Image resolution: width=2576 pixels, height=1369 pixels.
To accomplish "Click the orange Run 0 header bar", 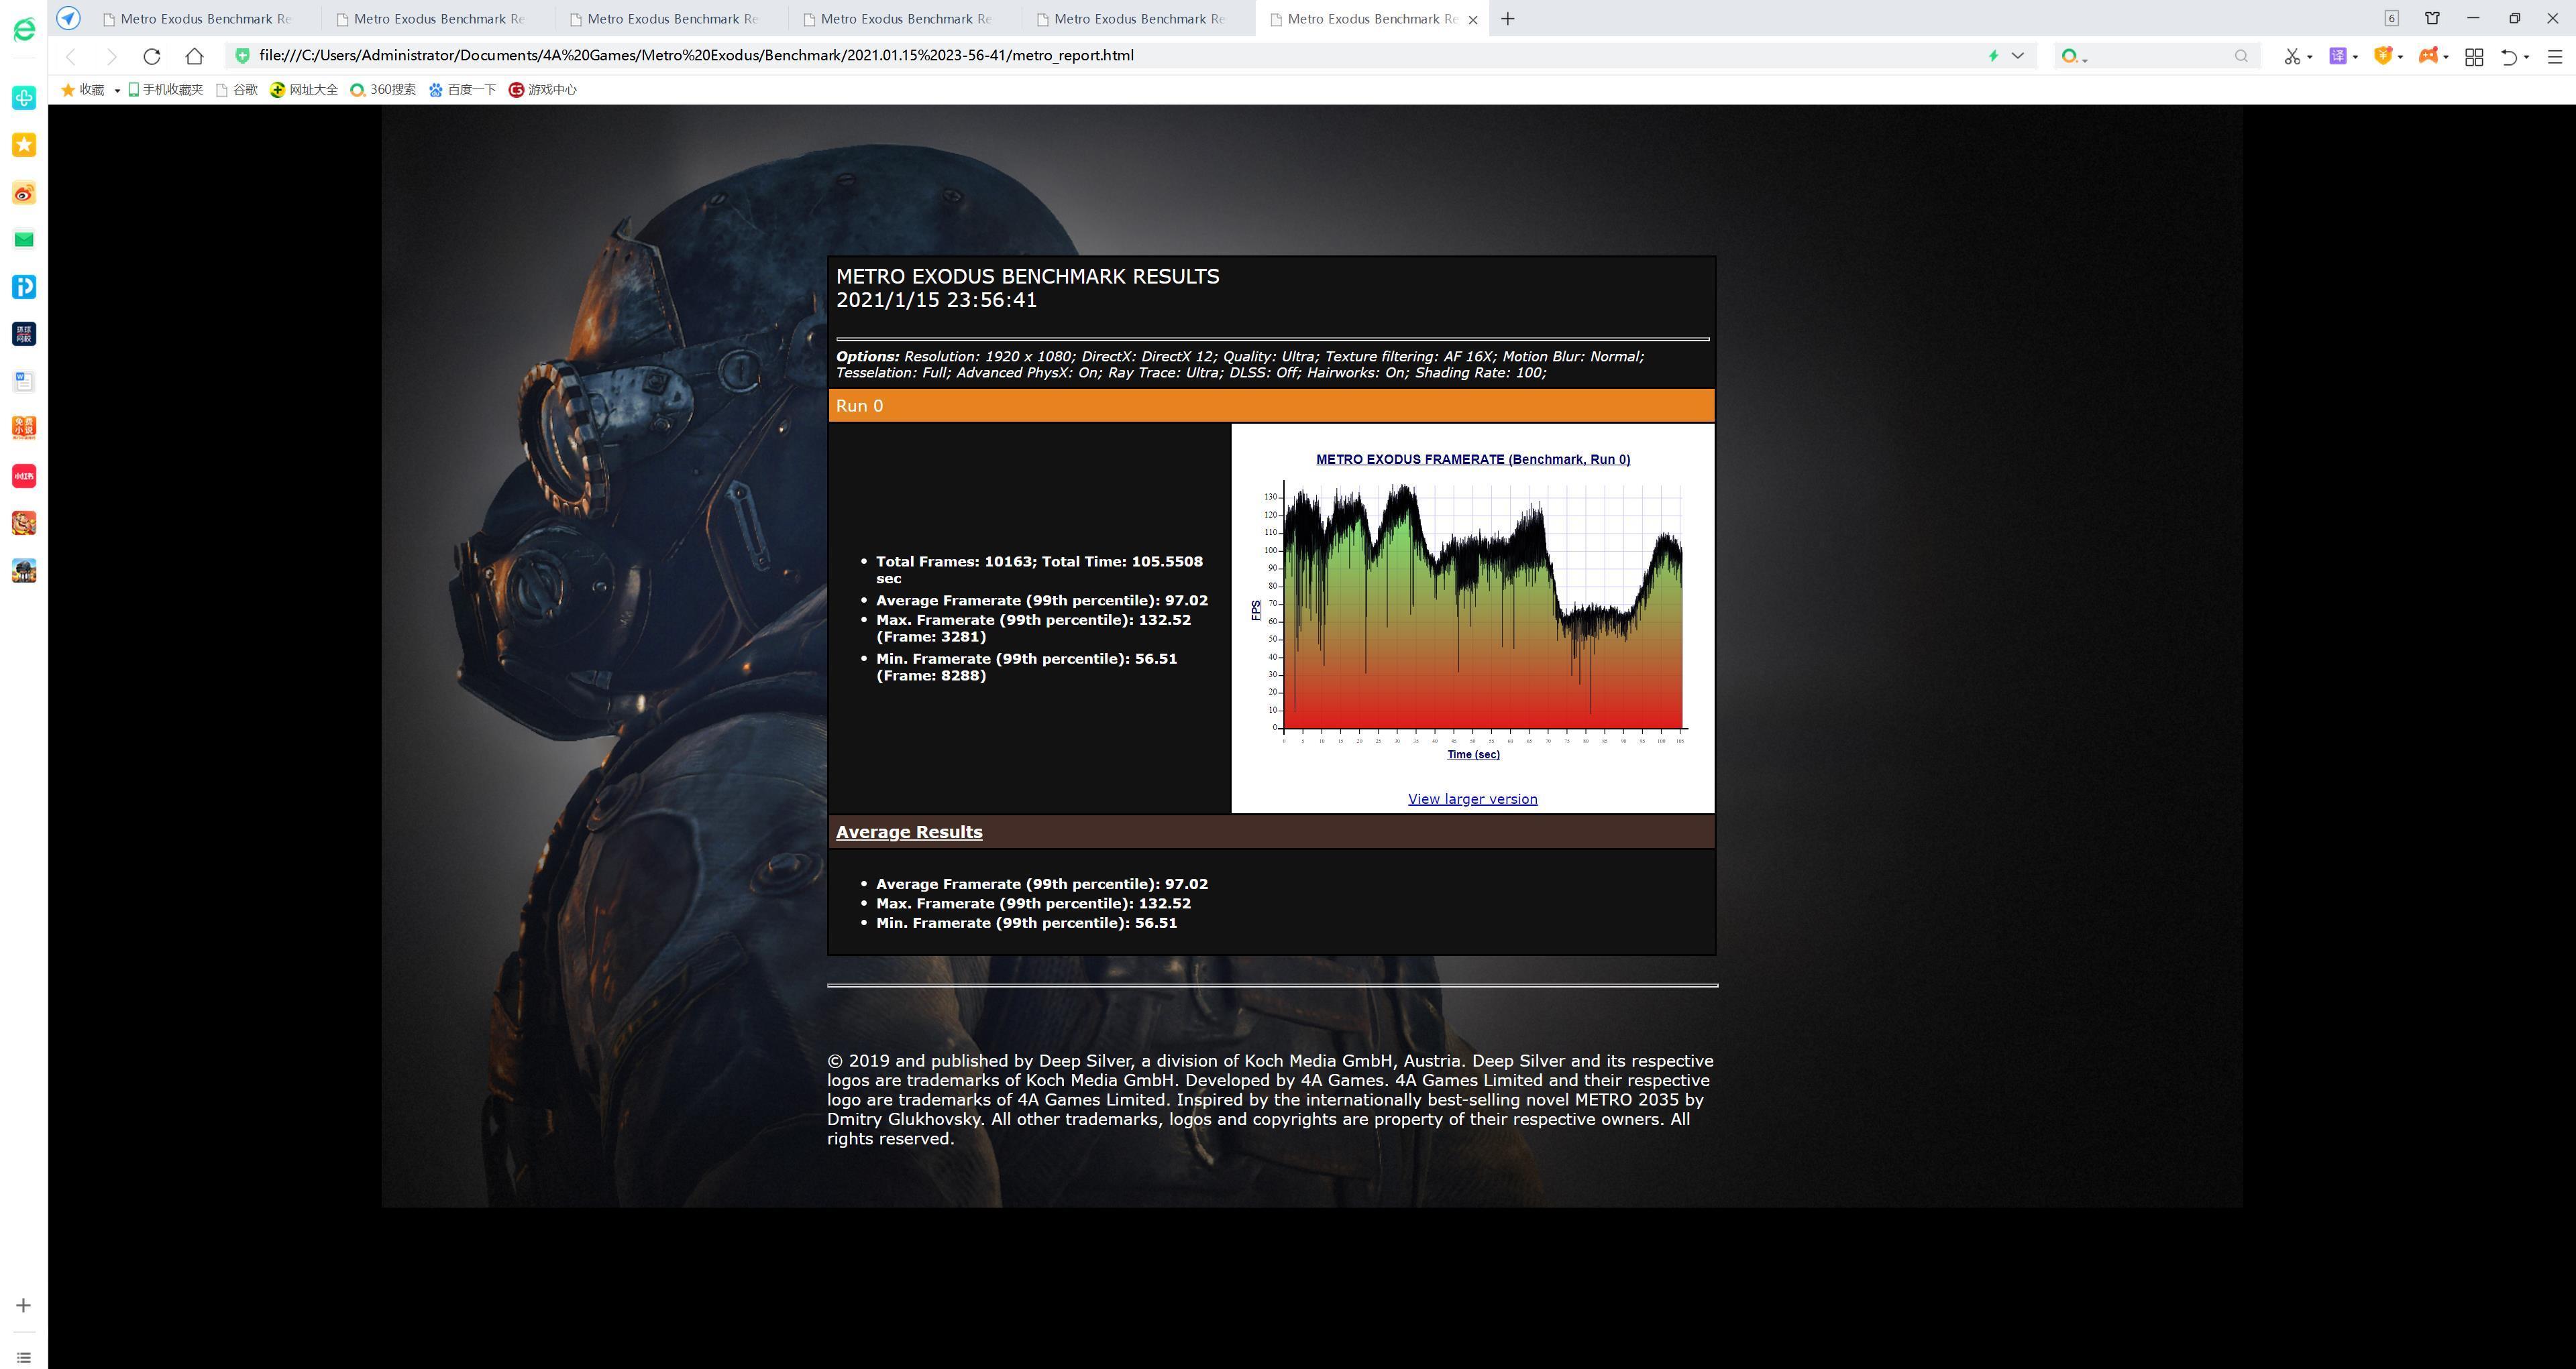I will tap(1271, 405).
